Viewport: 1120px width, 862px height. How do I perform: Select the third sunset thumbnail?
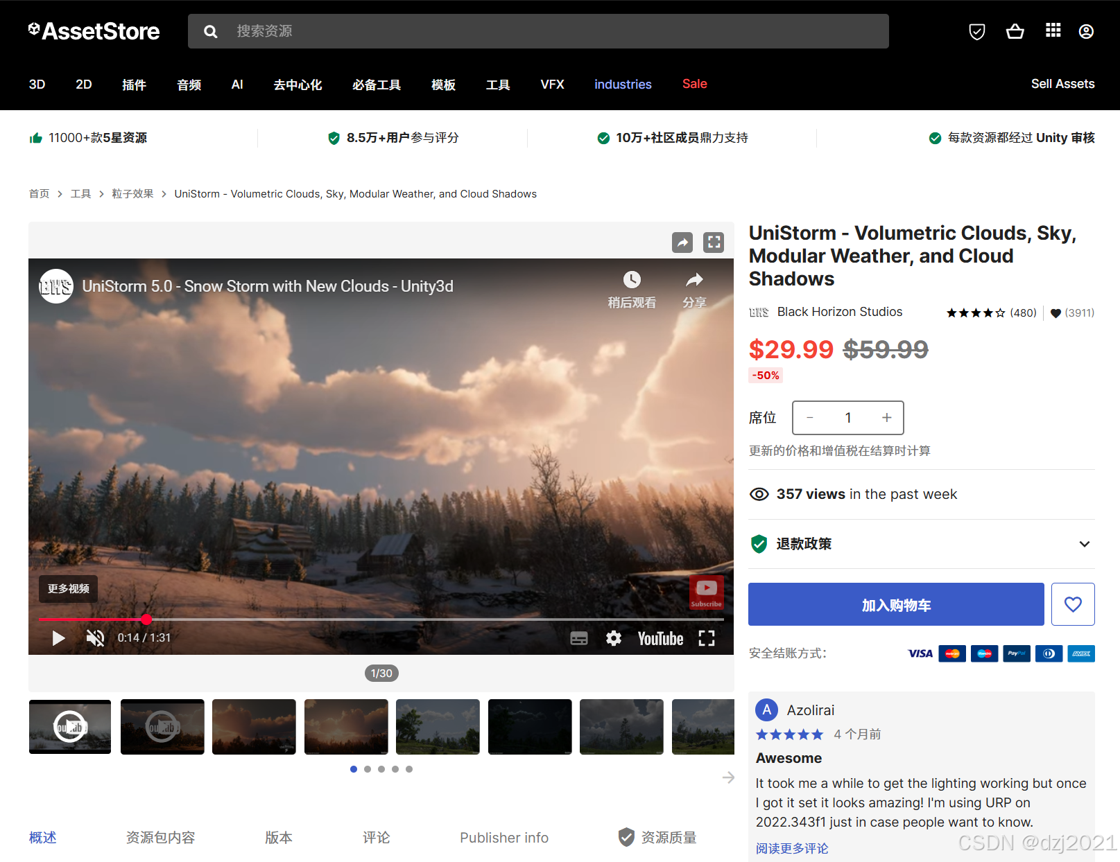coord(254,727)
